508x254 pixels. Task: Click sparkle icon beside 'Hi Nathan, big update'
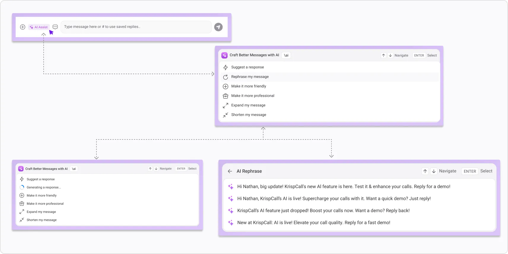point(231,187)
